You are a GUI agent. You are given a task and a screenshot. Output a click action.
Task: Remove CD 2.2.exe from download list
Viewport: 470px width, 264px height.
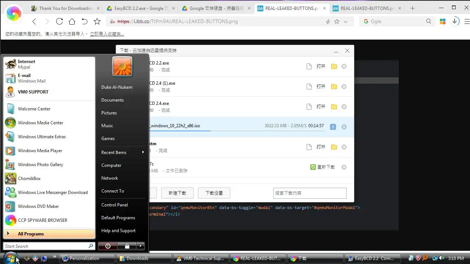344,66
